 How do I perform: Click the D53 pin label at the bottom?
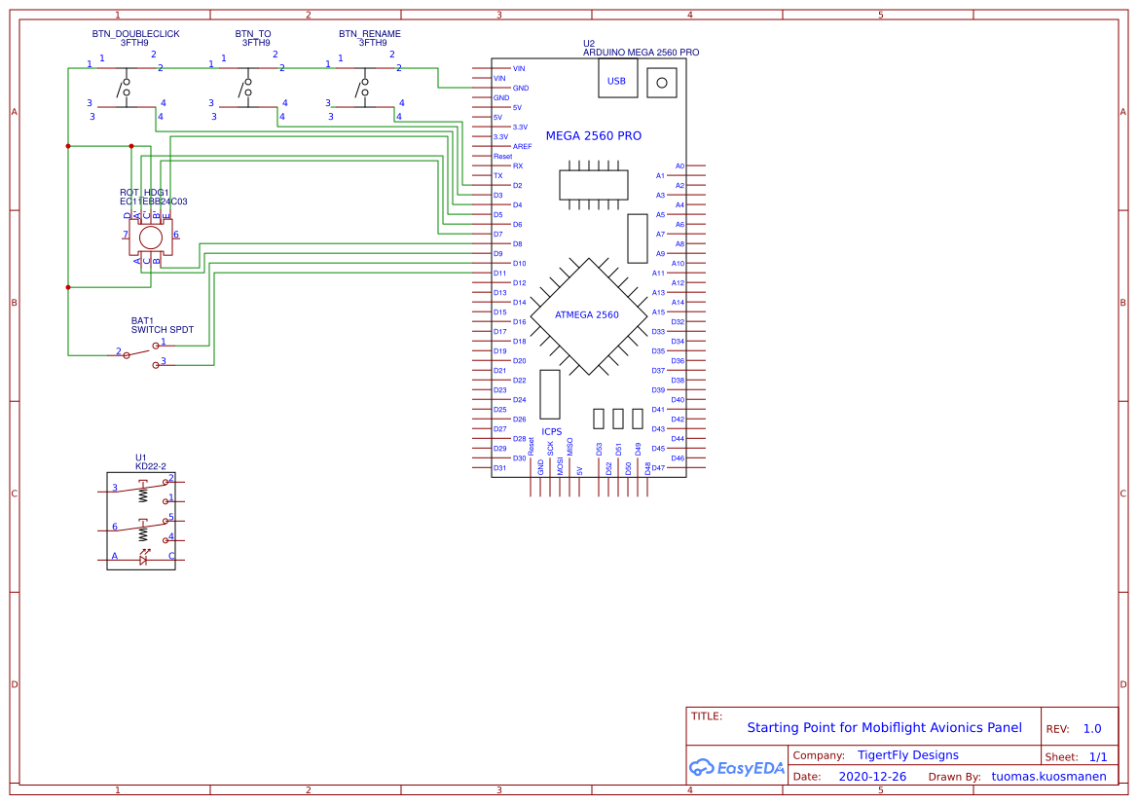600,450
